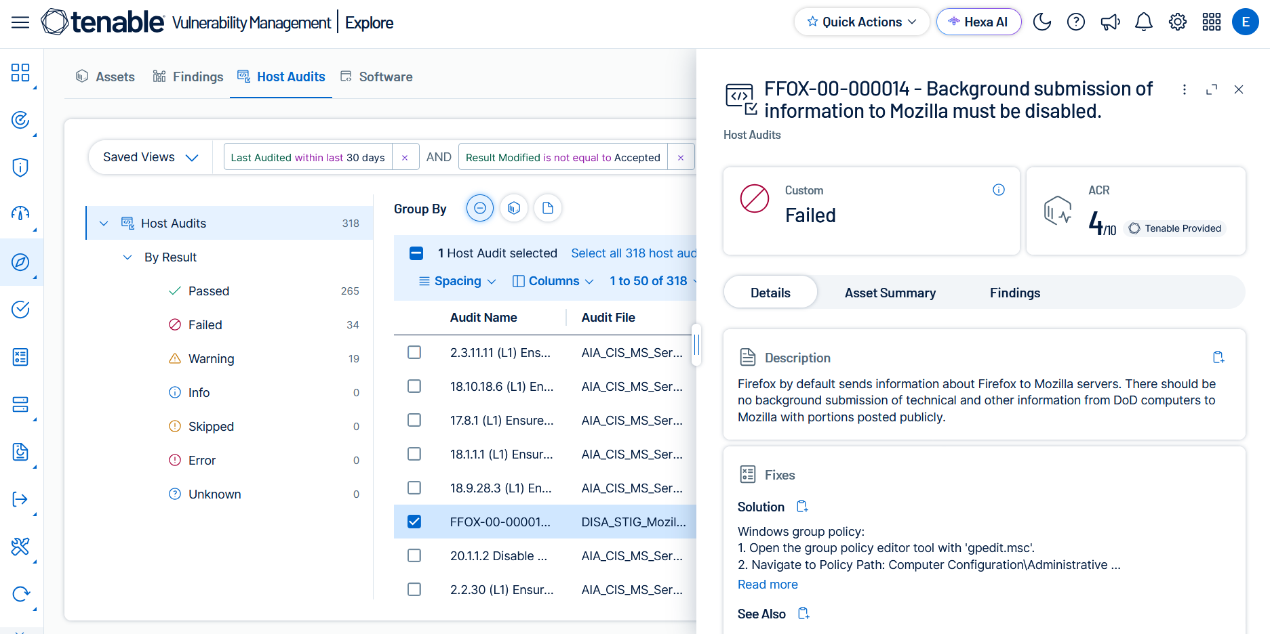Check the 18.9.28.3 (L1) audit row

414,488
